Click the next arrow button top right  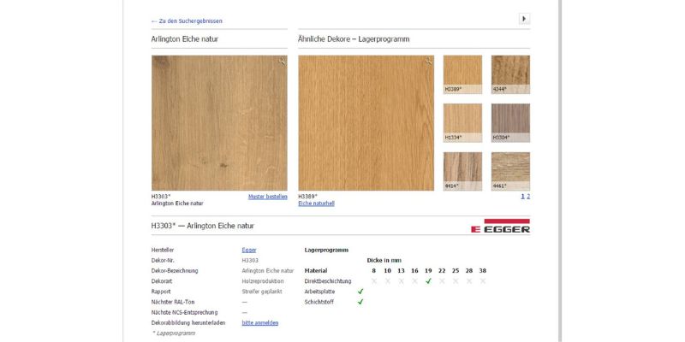(524, 19)
